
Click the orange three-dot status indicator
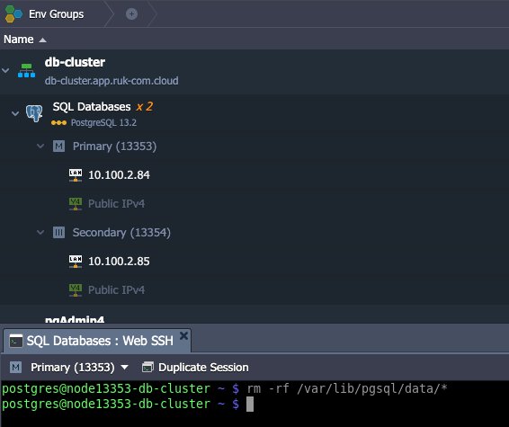58,122
